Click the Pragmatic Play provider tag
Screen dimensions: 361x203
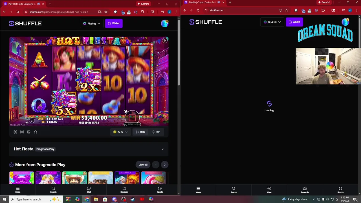pos(45,149)
